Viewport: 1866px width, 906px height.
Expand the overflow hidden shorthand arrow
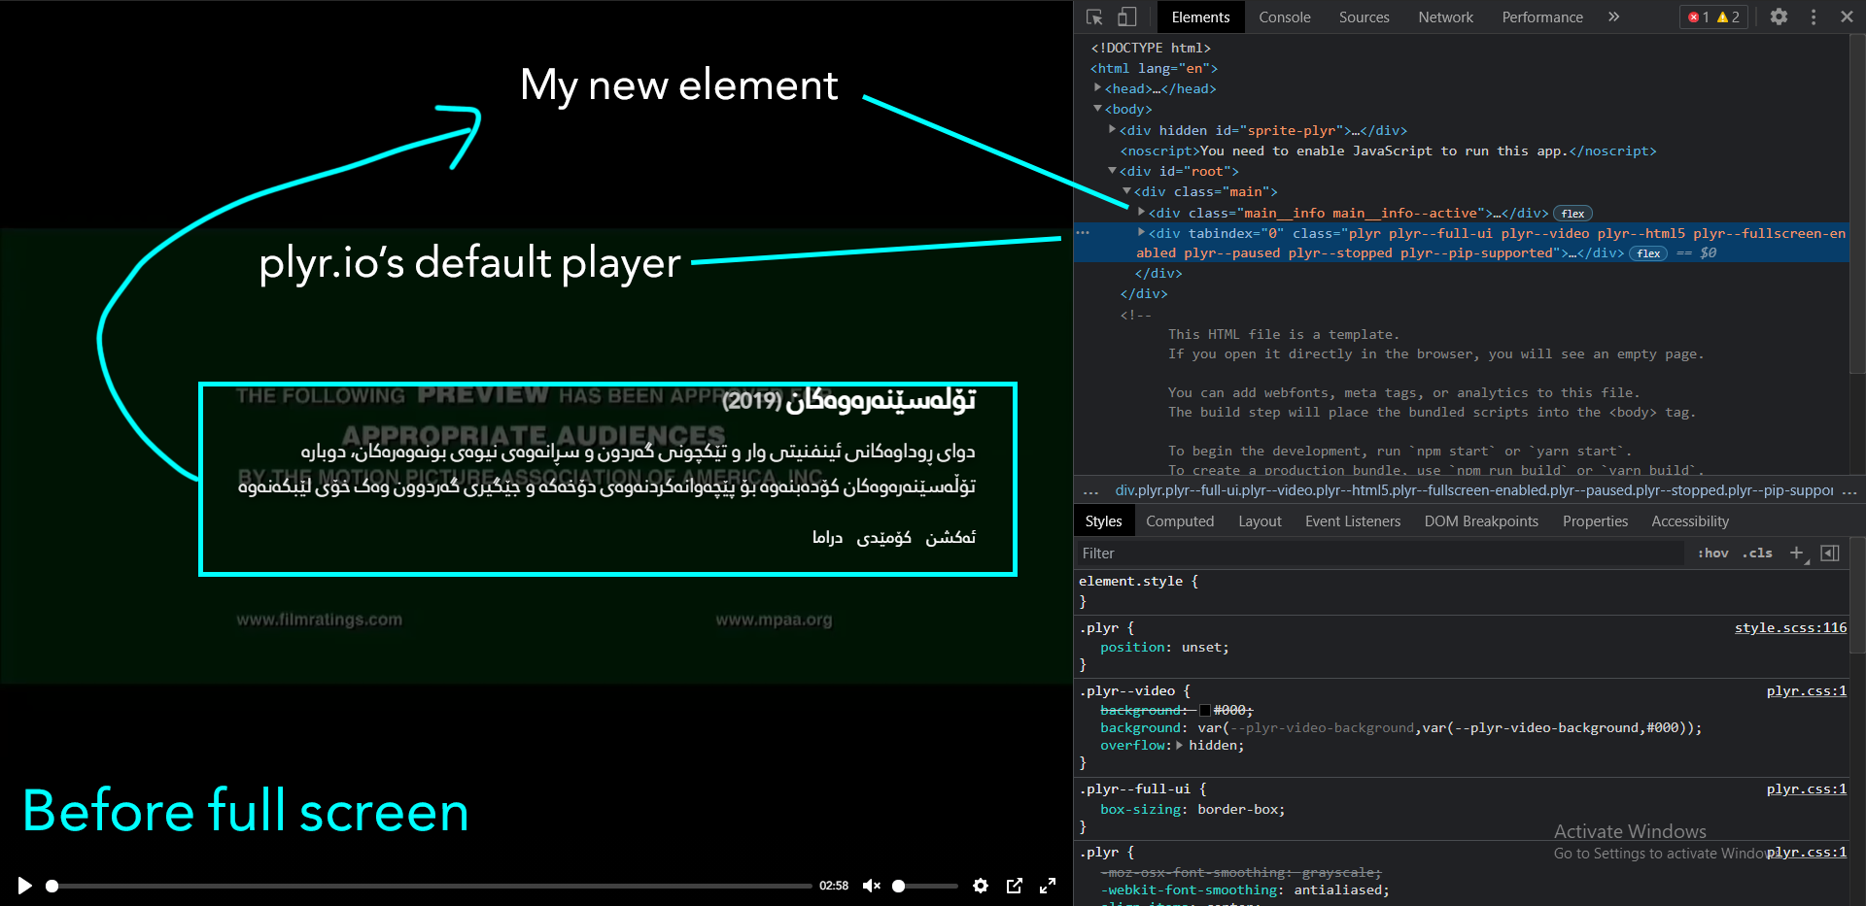[1179, 745]
